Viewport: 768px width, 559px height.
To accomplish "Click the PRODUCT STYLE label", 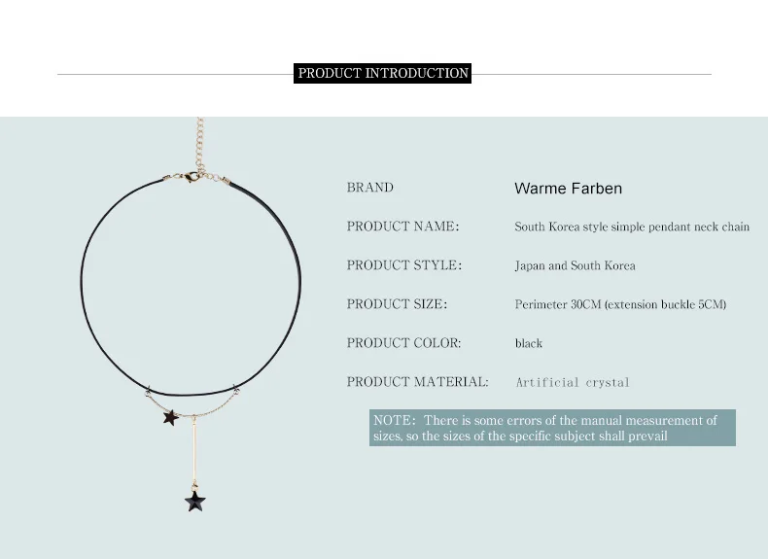I will coord(404,265).
